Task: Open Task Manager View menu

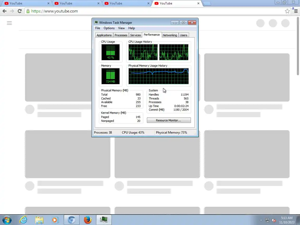Action: [121, 28]
